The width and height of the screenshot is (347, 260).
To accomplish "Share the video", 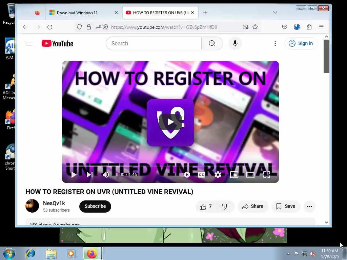I will click(252, 207).
